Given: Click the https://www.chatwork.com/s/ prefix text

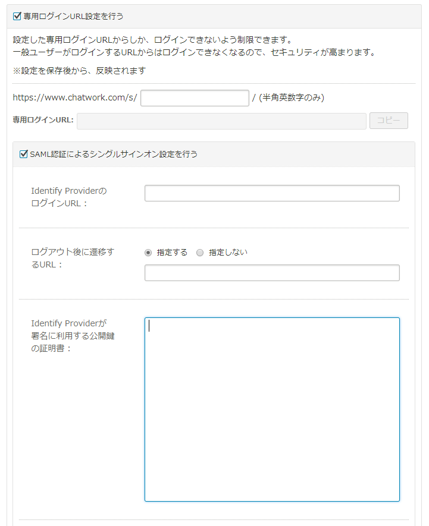Looking at the screenshot, I should point(75,98).
